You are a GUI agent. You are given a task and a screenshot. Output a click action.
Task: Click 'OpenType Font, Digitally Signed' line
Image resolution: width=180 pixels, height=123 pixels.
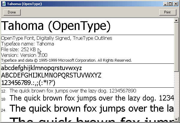click(x=57, y=38)
